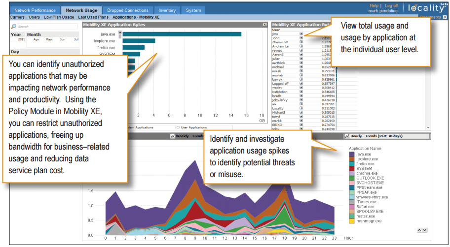Switch to Hourly - Trends (Past 30 days) tab
This screenshot has height=247, width=450.
tap(387, 136)
